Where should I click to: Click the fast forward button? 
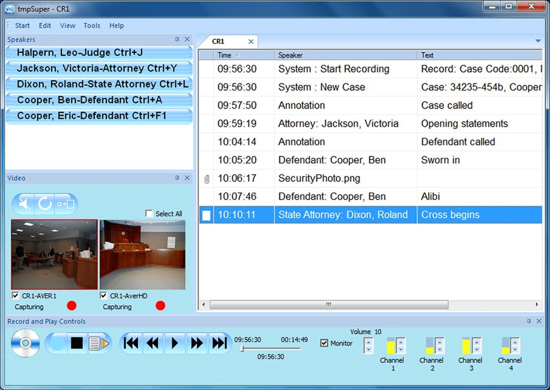tap(197, 344)
